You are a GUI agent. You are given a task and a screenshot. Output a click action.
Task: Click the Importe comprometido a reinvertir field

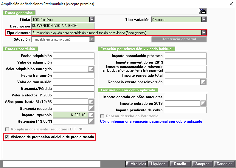[186, 69]
